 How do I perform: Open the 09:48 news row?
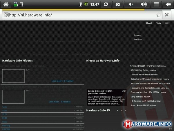pos(42,118)
